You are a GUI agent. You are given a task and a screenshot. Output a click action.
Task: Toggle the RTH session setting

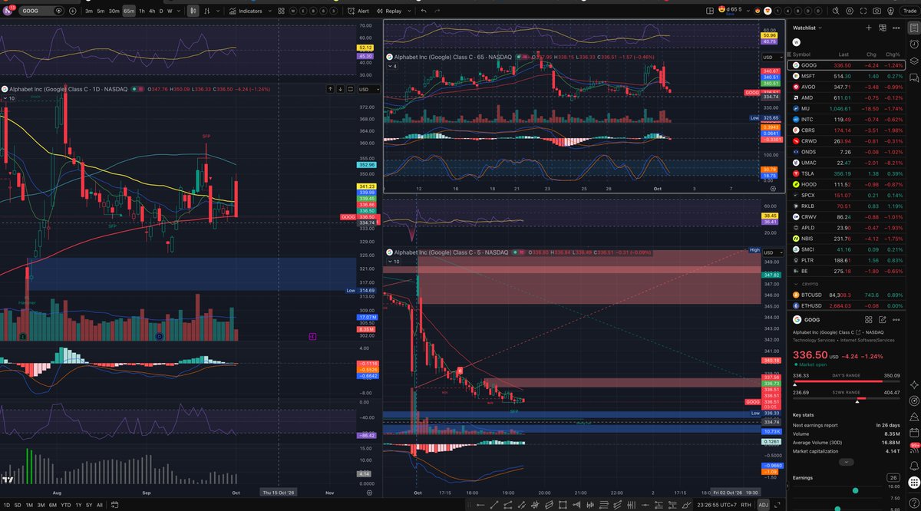[746, 505]
